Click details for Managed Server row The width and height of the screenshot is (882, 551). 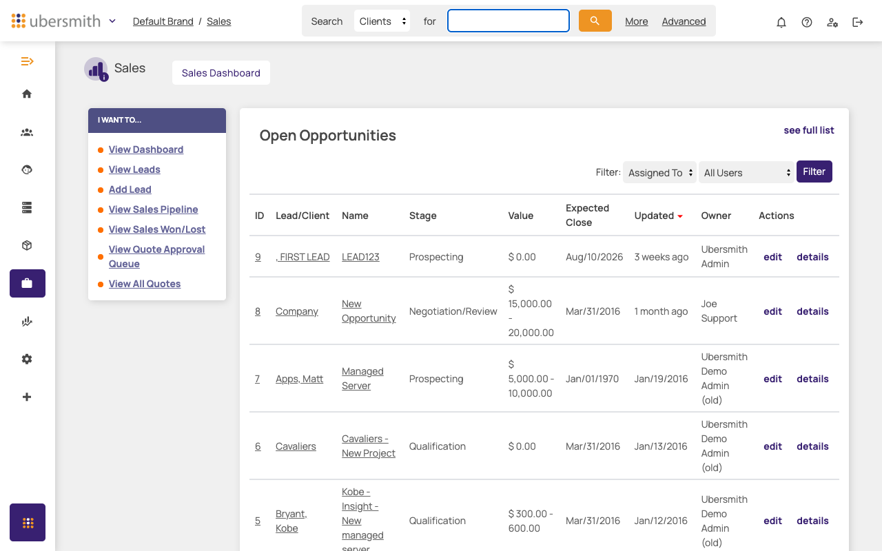click(x=813, y=379)
